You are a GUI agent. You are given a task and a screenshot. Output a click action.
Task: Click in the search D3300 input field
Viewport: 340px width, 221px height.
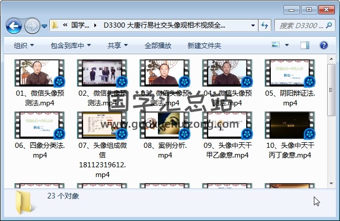[300, 25]
